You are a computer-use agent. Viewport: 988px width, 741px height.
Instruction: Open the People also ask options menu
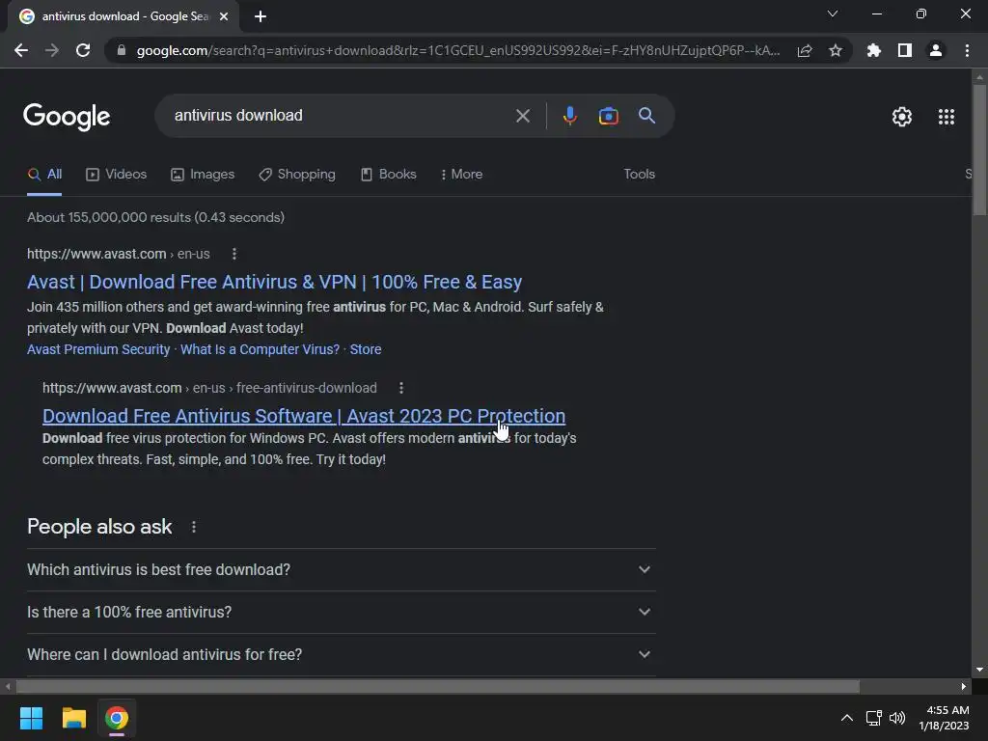193,527
